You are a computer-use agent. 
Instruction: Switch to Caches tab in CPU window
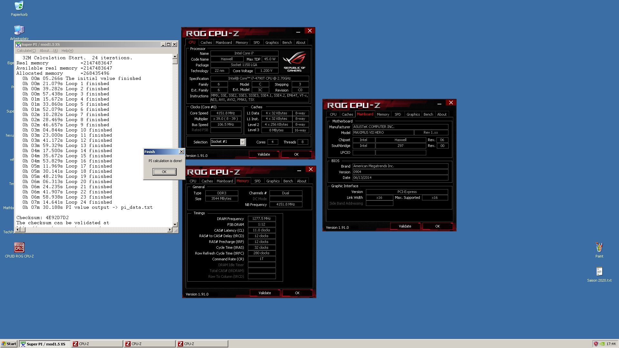click(x=206, y=43)
